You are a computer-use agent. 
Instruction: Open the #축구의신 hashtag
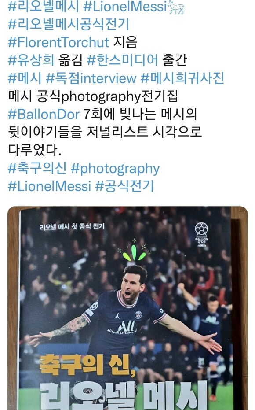pos(37,168)
